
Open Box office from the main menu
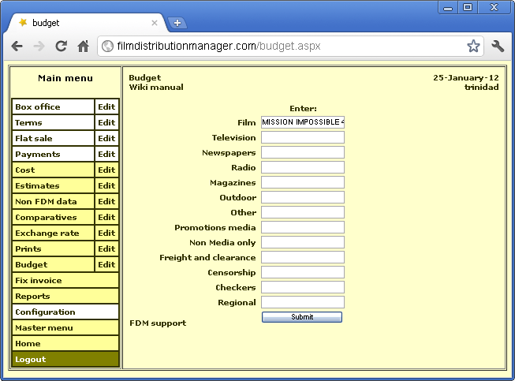click(53, 107)
